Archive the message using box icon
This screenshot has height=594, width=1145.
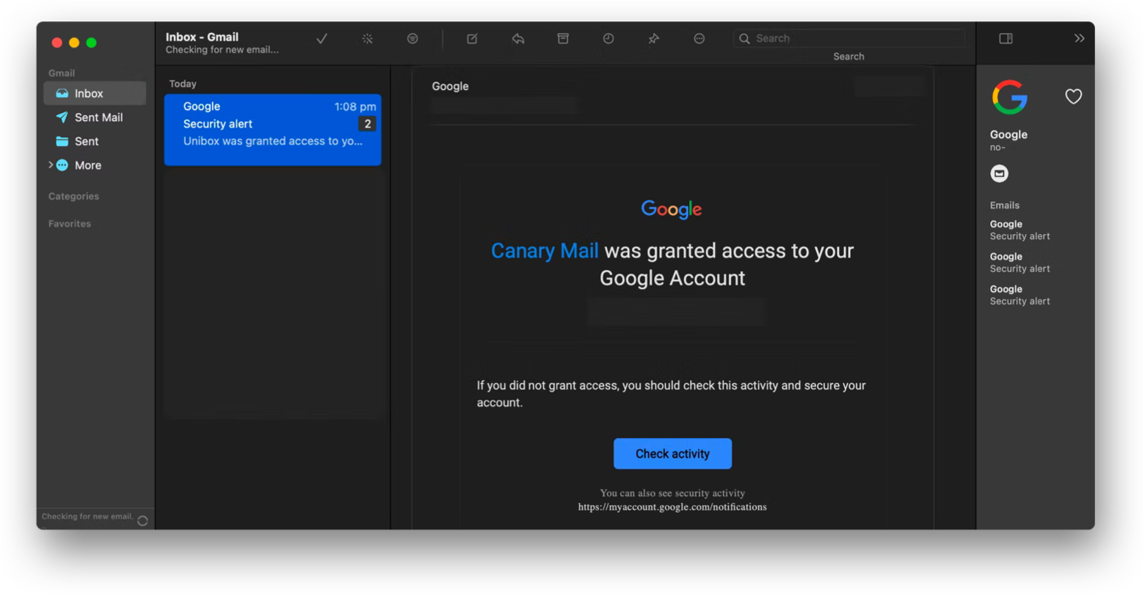click(563, 39)
